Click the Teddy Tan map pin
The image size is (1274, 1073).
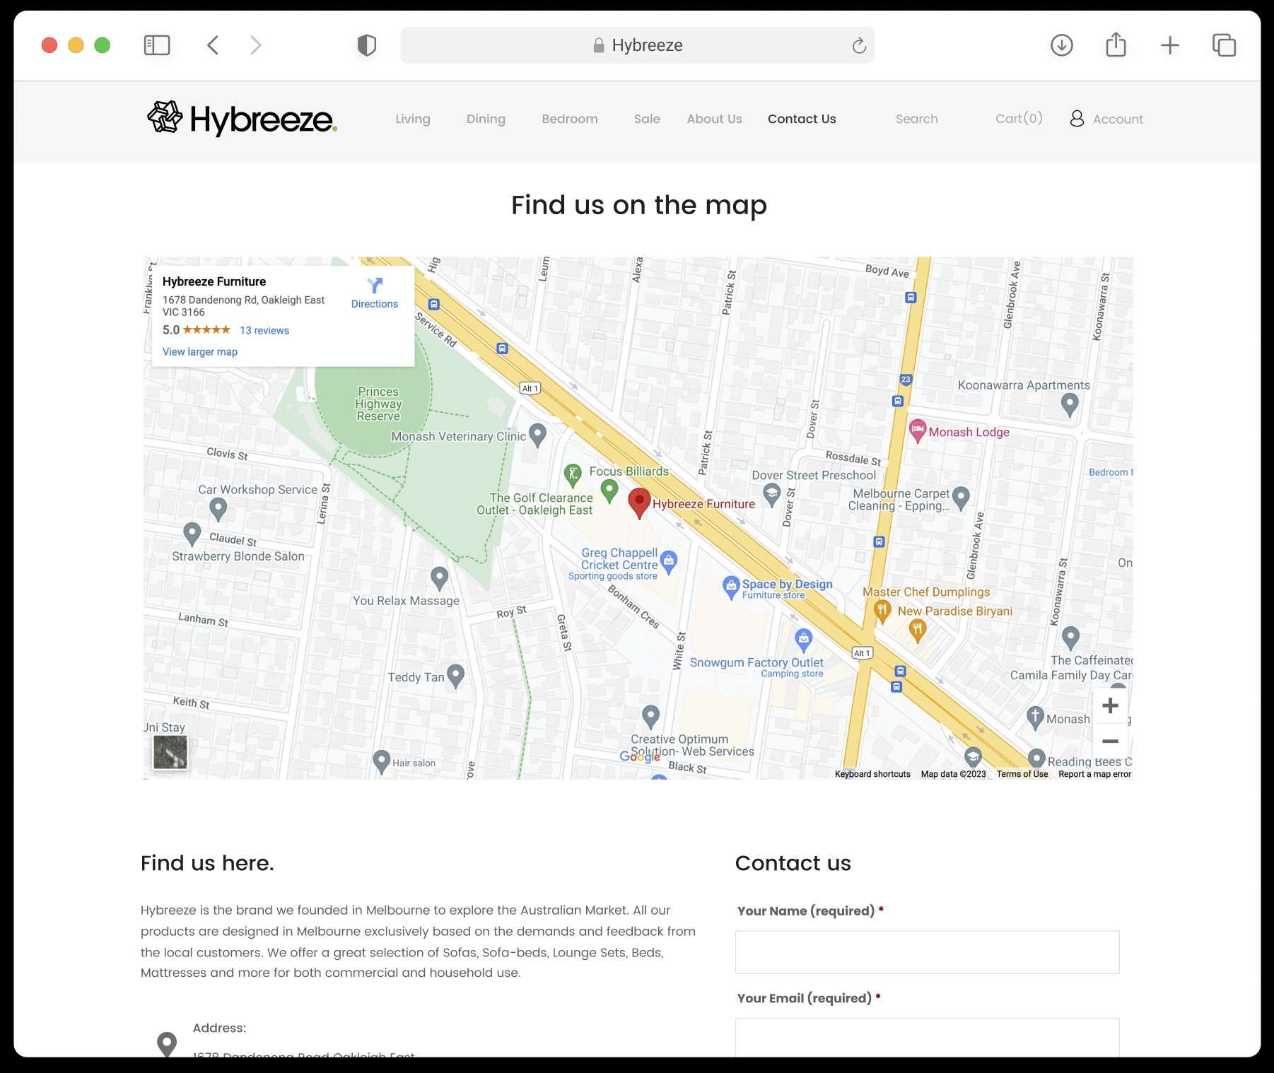pyautogui.click(x=455, y=676)
